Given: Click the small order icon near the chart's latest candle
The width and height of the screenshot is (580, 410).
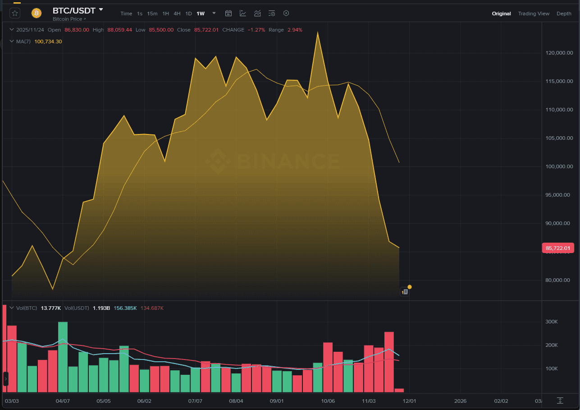Looking at the screenshot, I should coord(404,291).
